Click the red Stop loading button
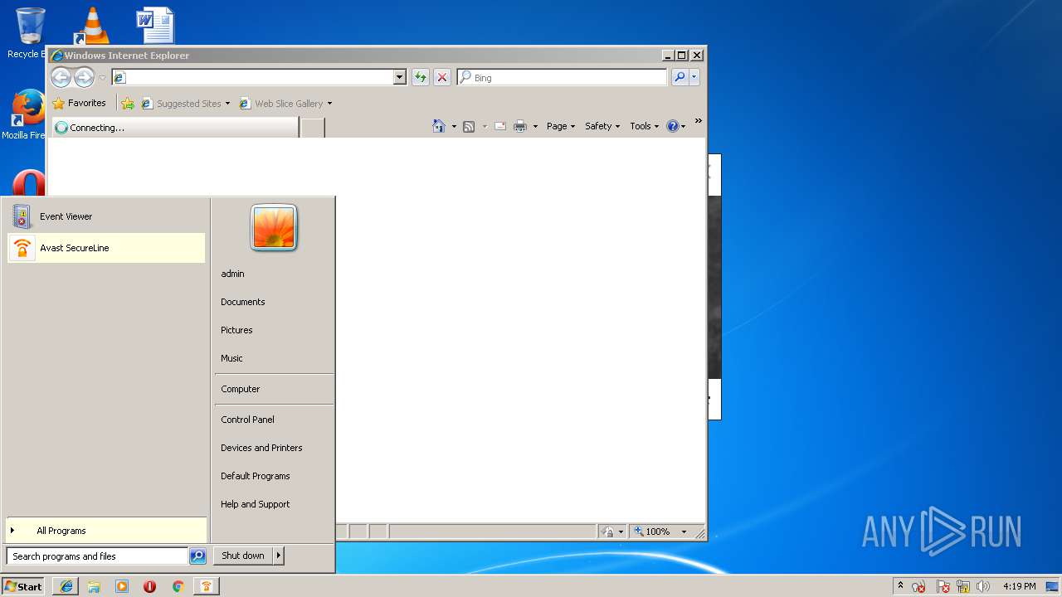 [x=442, y=77]
